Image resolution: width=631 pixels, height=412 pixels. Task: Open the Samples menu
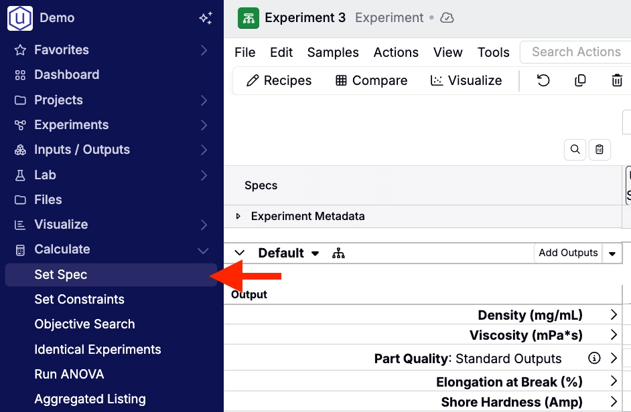[333, 52]
